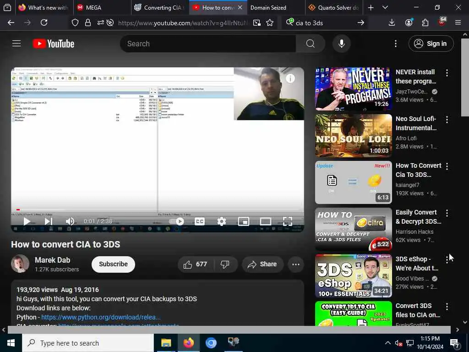Focus the YouTube Search field
The height and width of the screenshot is (352, 469).
pyautogui.click(x=209, y=44)
